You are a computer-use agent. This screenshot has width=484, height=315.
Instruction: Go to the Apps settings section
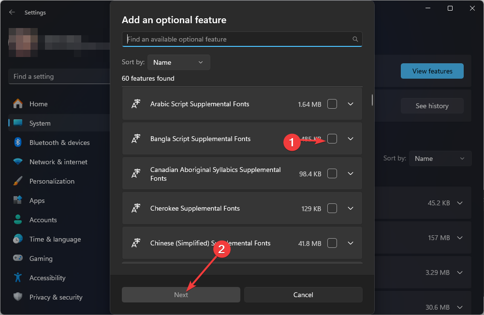(37, 200)
